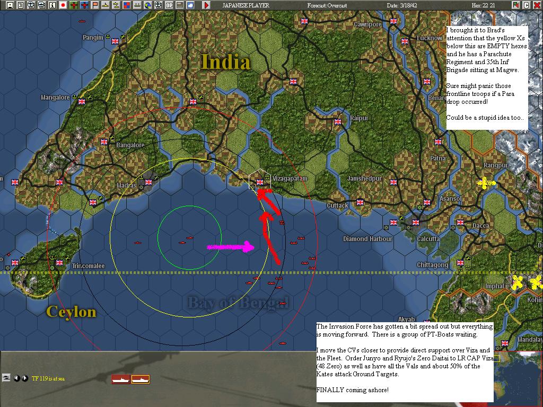Open red plane on blue background icon
The height and width of the screenshot is (407, 543).
click(84, 5)
